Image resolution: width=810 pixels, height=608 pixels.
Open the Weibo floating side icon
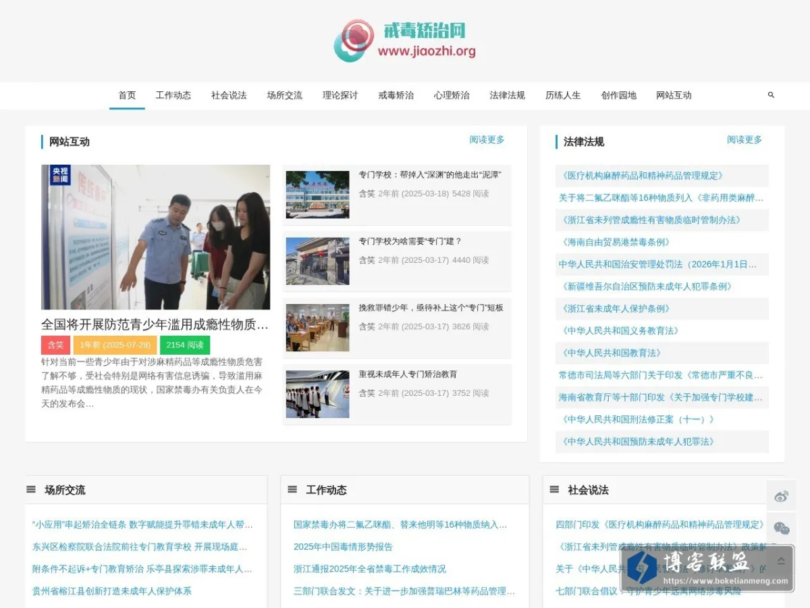782,496
